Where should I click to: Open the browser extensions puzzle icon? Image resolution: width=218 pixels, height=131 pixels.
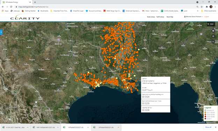point(207,7)
